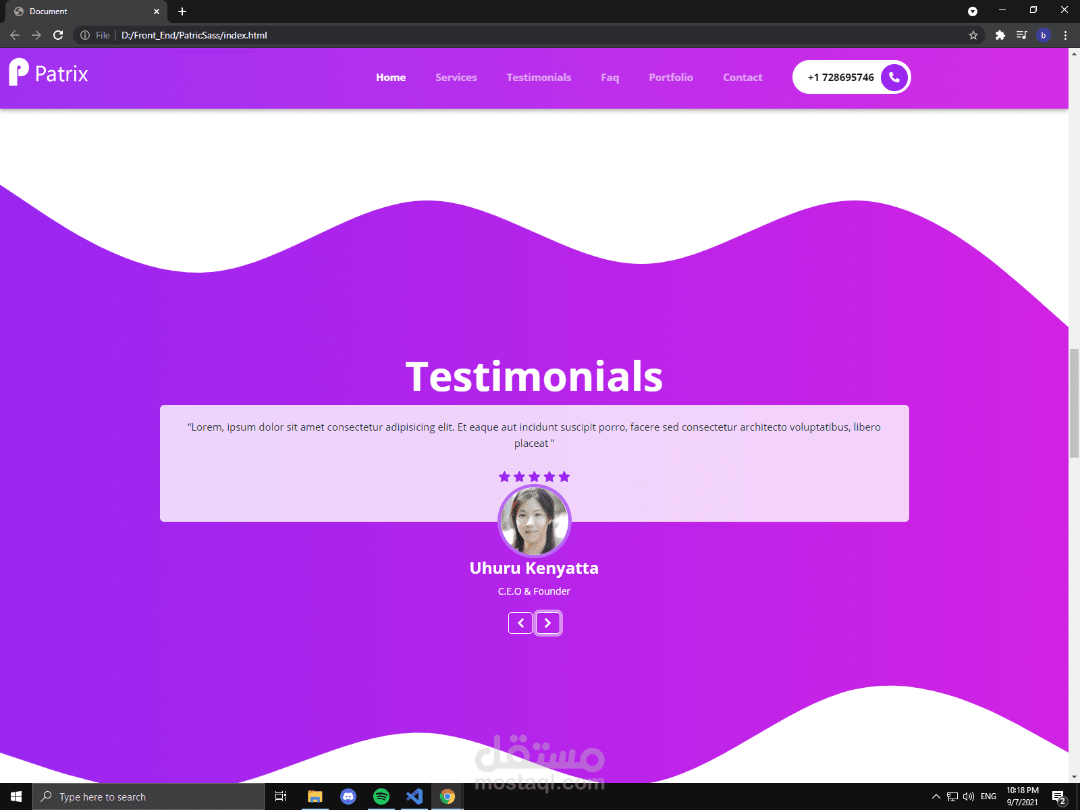
Task: Click Chrome icon in taskbar
Action: 448,796
